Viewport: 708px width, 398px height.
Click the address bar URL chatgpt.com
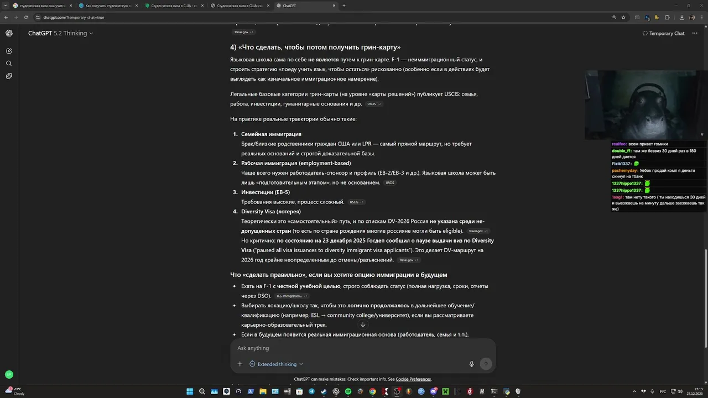tap(74, 17)
